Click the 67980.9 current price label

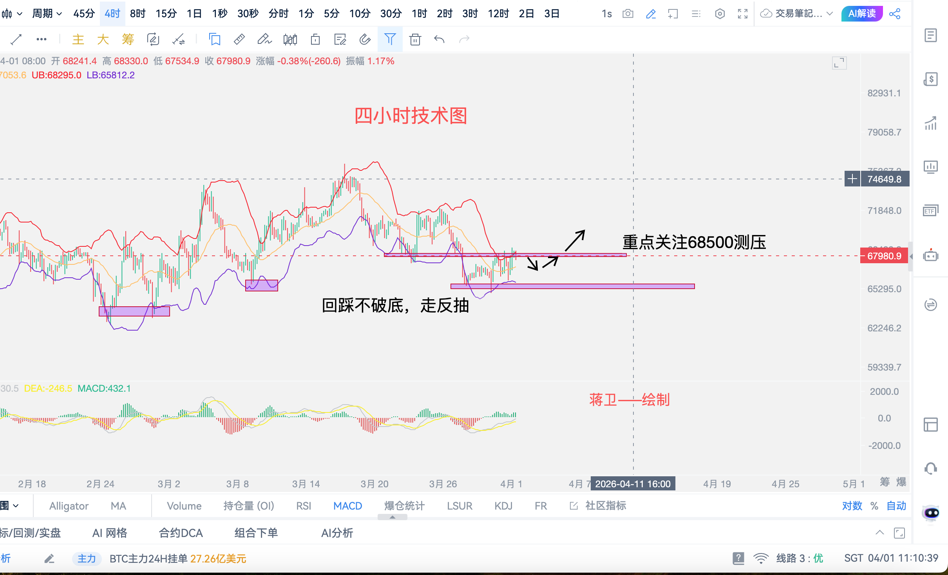884,256
